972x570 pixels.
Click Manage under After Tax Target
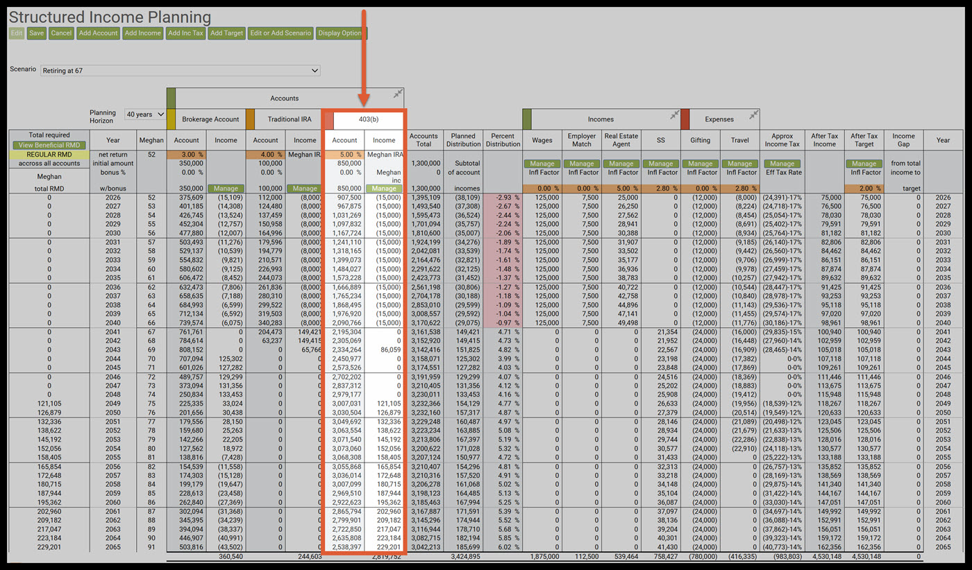(x=864, y=164)
